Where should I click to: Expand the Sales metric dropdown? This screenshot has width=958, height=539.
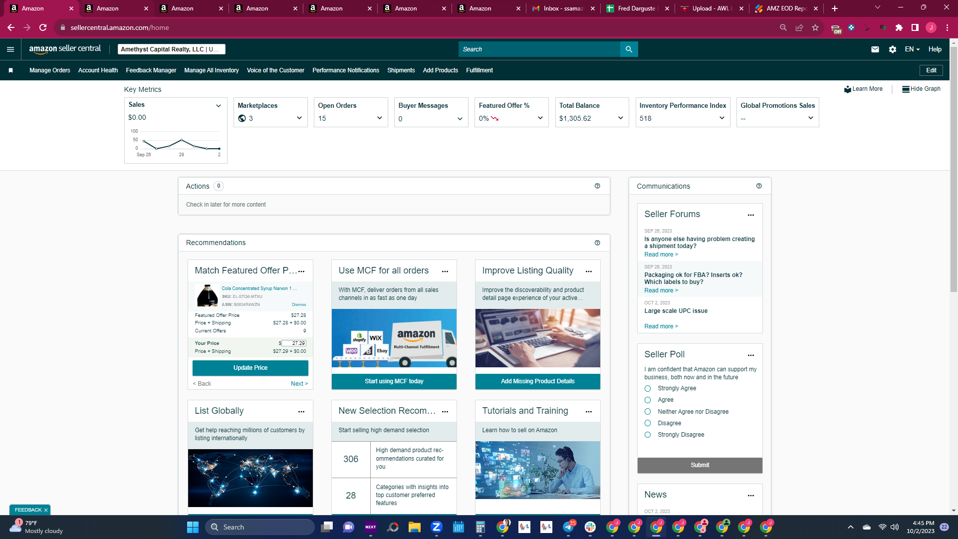click(x=219, y=106)
